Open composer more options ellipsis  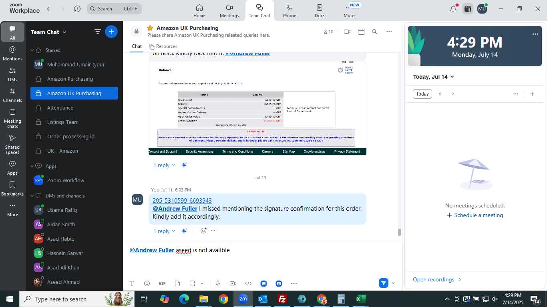(294, 283)
